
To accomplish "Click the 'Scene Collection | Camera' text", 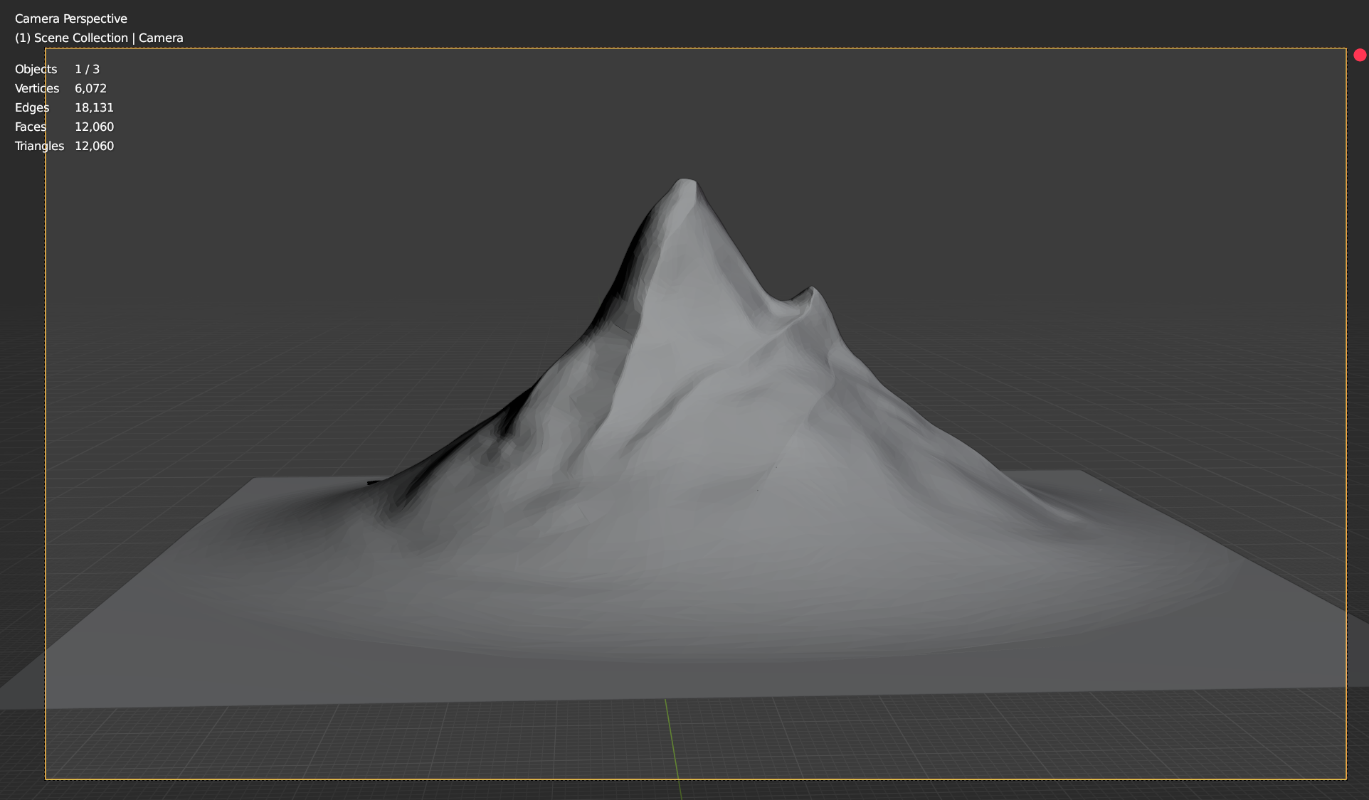I will (99, 38).
